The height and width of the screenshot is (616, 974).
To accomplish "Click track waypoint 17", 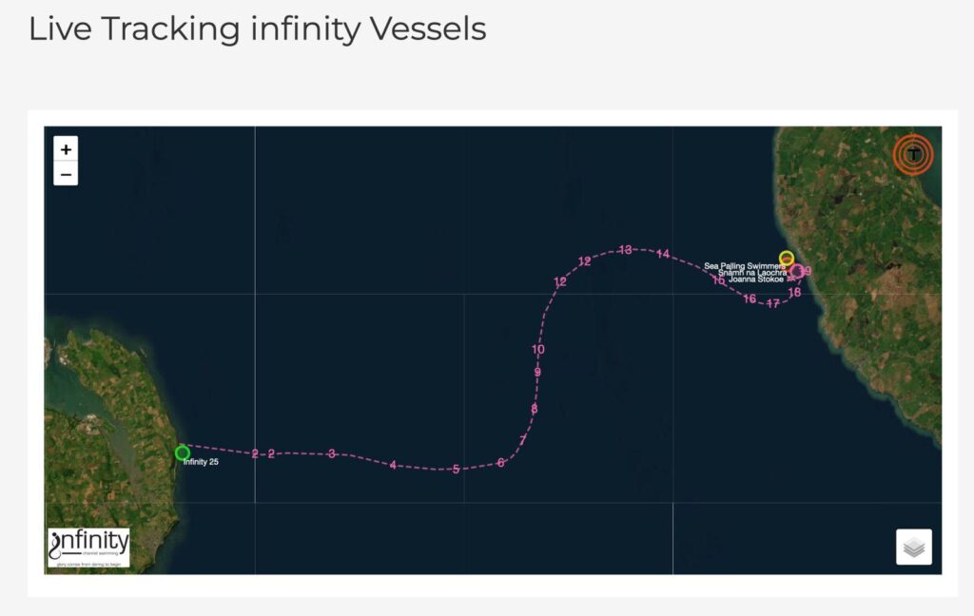I will pos(772,303).
